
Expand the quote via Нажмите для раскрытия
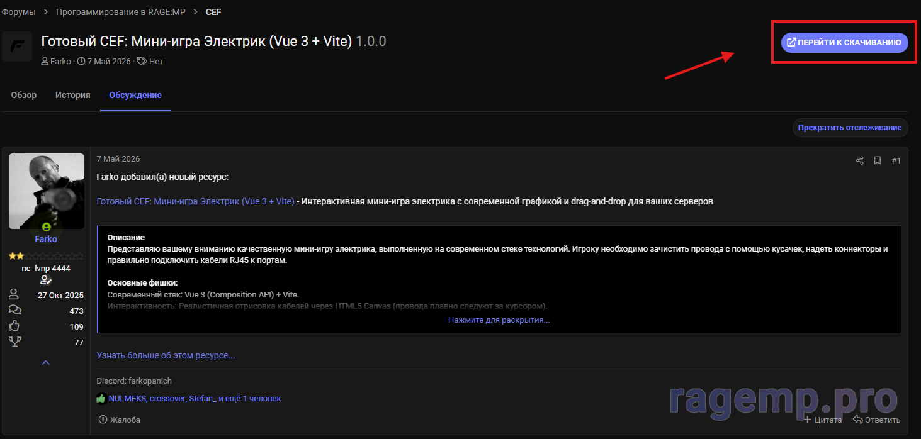[499, 320]
